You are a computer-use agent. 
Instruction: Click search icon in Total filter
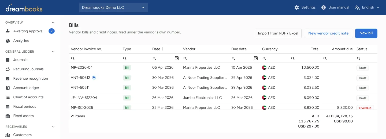click(293, 58)
